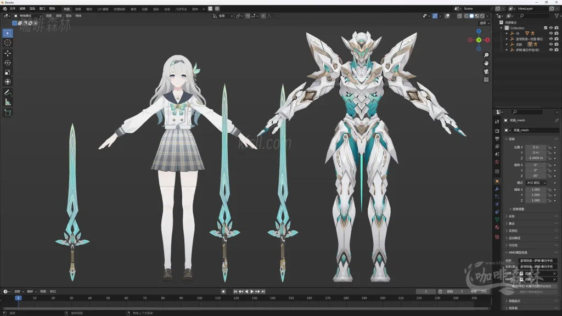This screenshot has width=562, height=316.
Task: Open the Texture checkerboard properties tab
Action: (x=497, y=237)
